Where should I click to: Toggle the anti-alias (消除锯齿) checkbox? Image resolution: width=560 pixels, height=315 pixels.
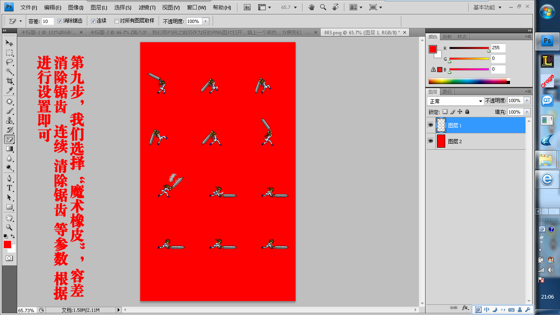(60, 21)
